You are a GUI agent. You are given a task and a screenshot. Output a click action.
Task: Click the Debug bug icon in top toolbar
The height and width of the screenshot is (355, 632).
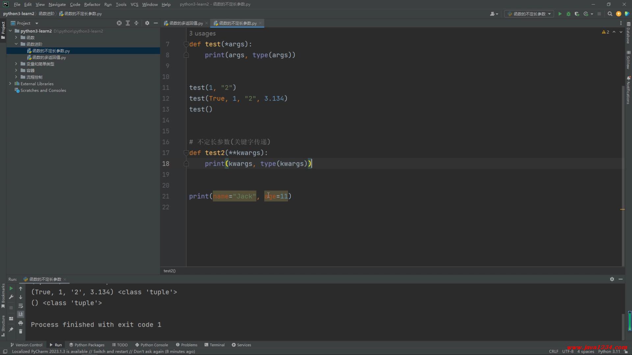click(x=568, y=14)
